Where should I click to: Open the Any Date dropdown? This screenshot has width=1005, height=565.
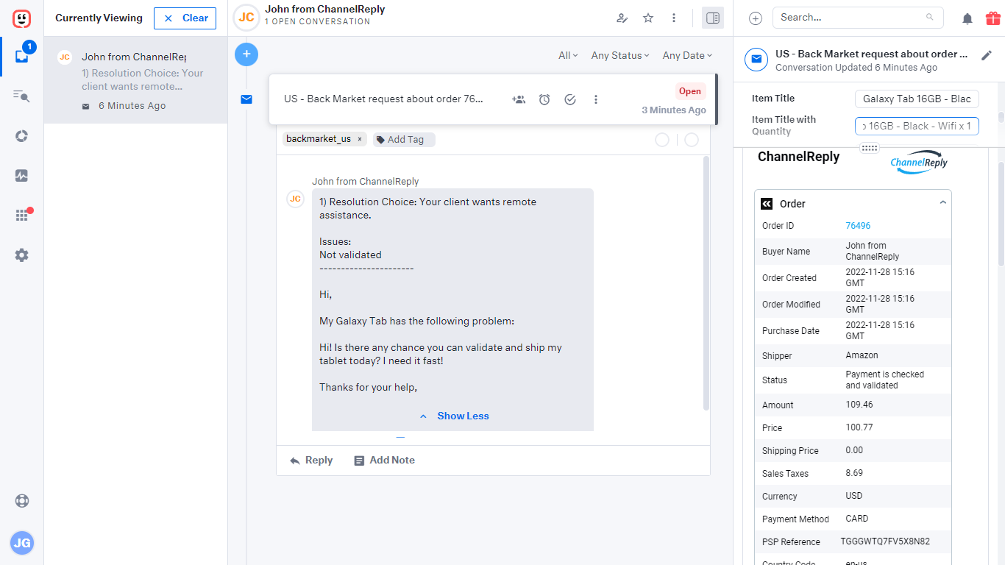coord(687,55)
